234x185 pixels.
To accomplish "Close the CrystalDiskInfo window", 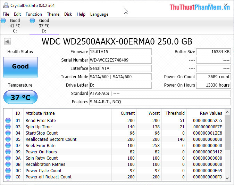I will point(226,5).
